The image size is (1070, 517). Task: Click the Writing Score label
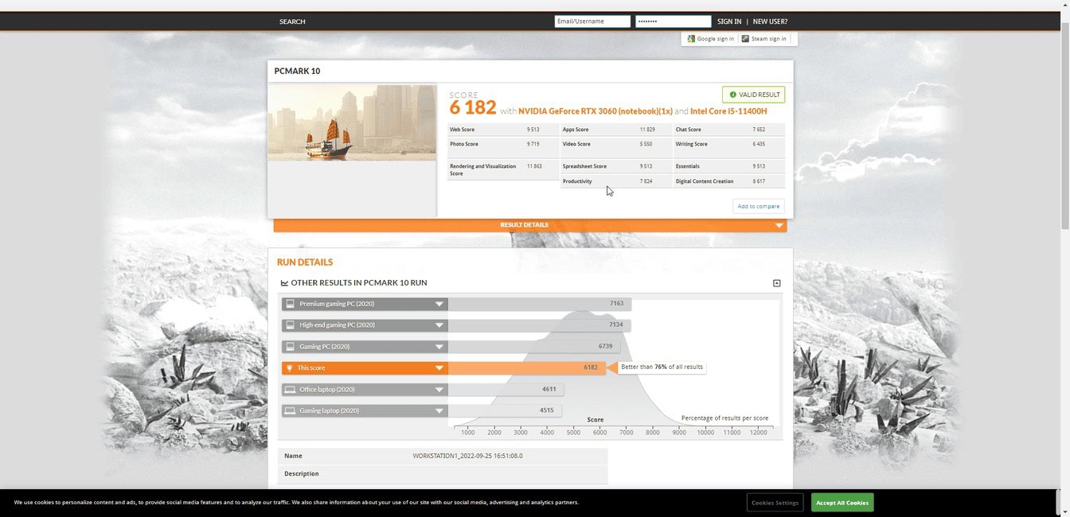[692, 144]
